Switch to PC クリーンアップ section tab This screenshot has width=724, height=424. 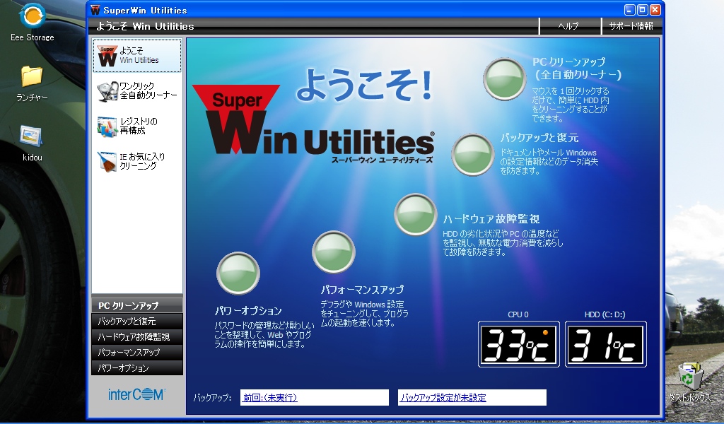[137, 305]
